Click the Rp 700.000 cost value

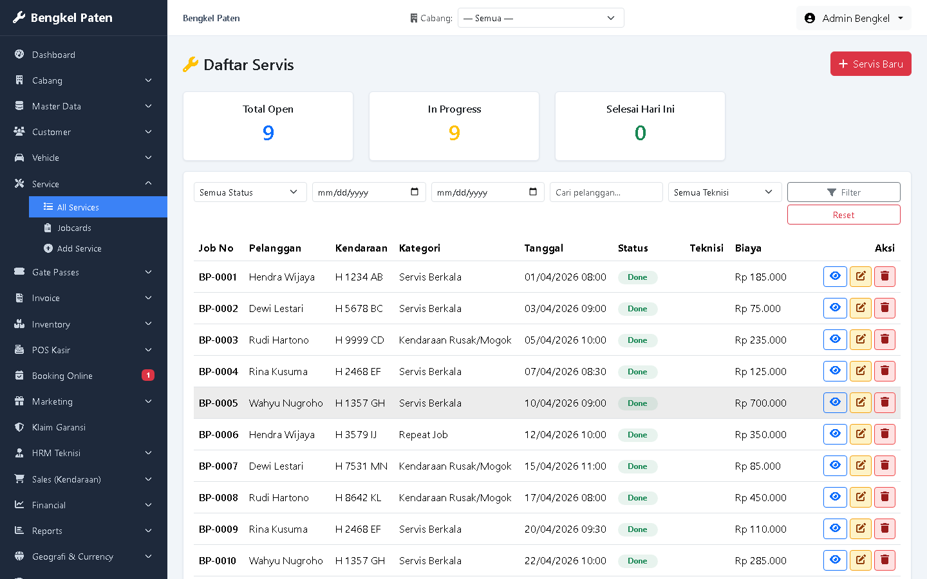pyautogui.click(x=760, y=403)
